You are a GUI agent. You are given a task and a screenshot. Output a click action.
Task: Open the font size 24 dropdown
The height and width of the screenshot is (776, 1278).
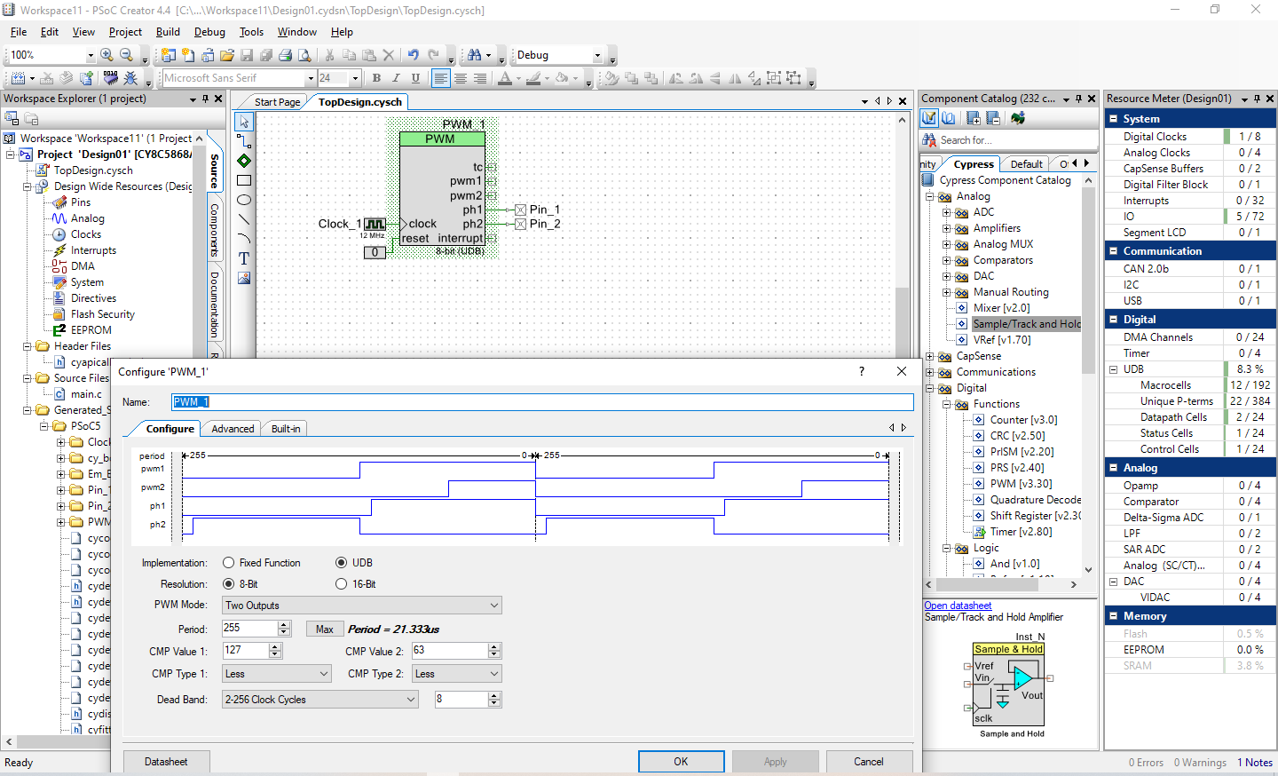click(355, 78)
